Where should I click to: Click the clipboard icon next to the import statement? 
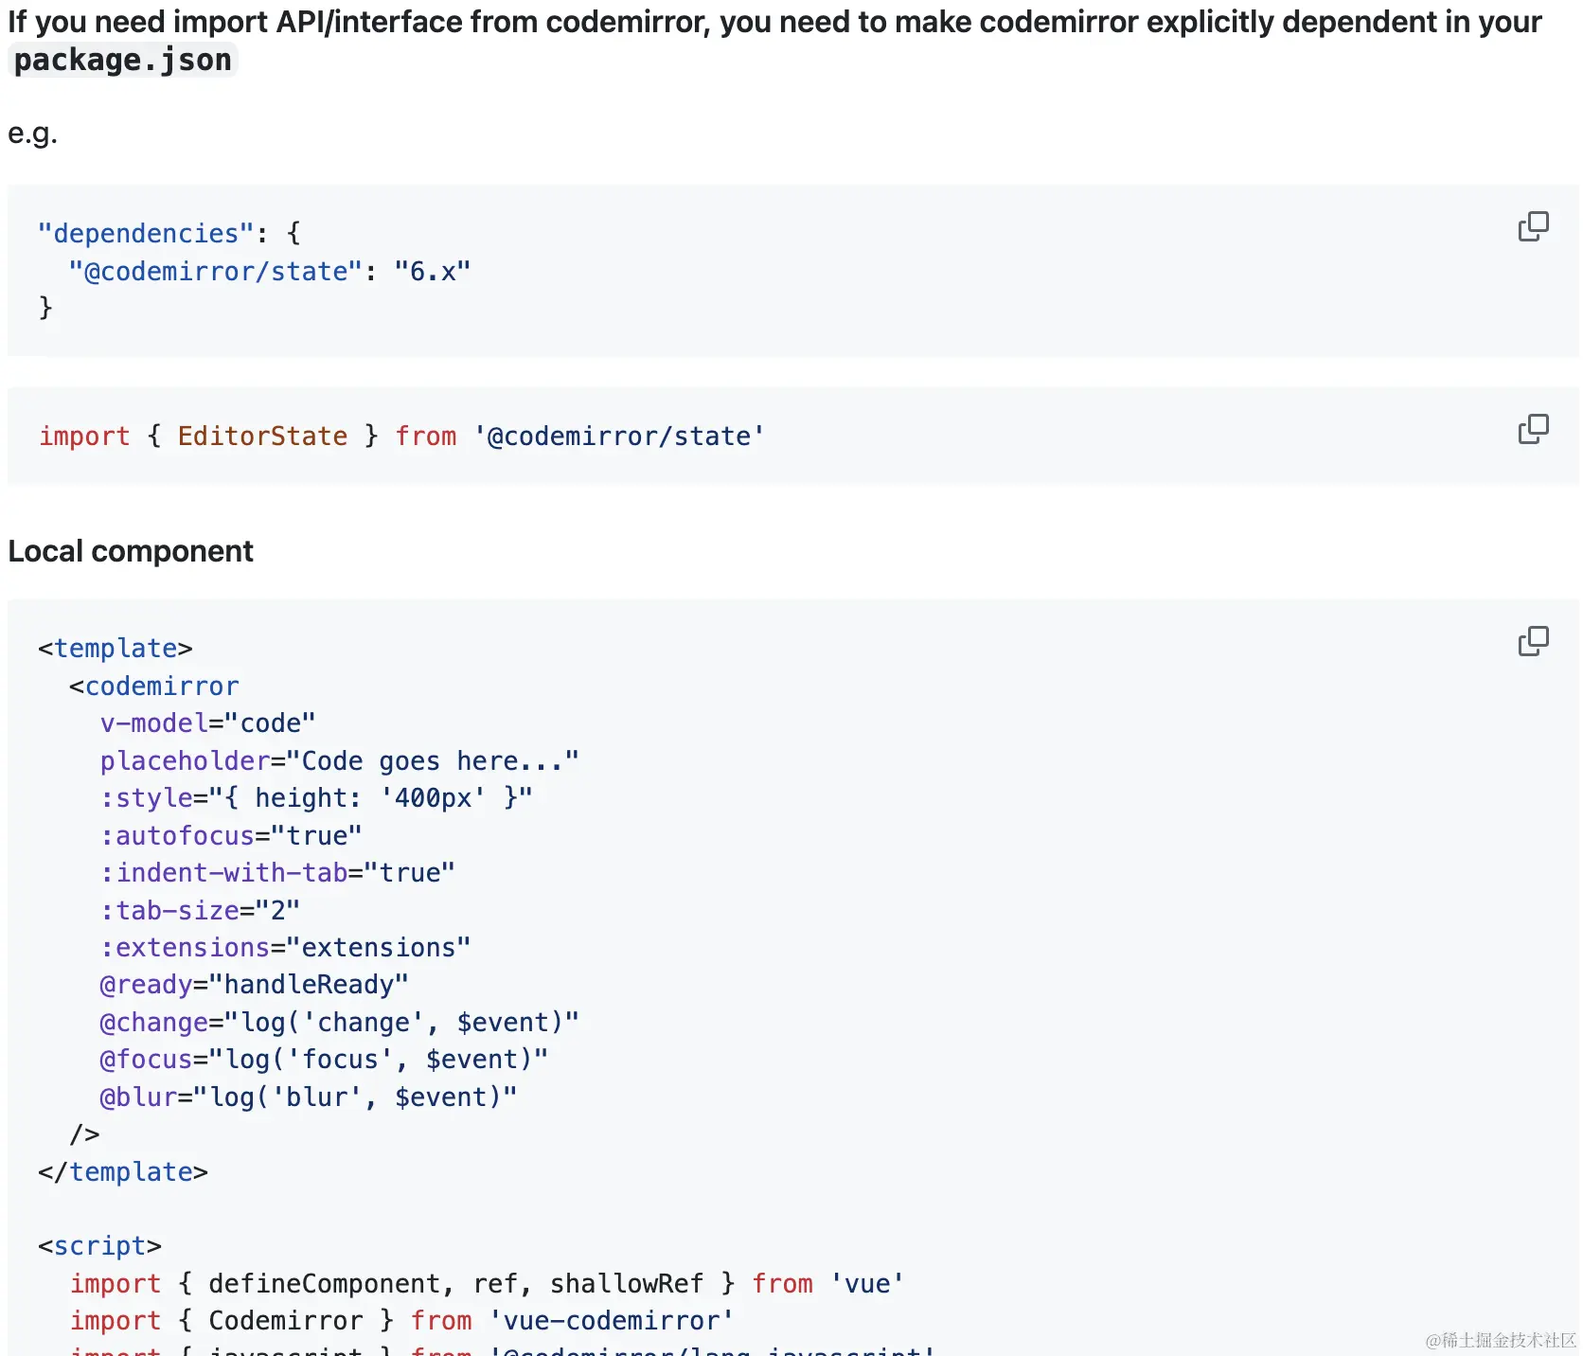[x=1535, y=430]
